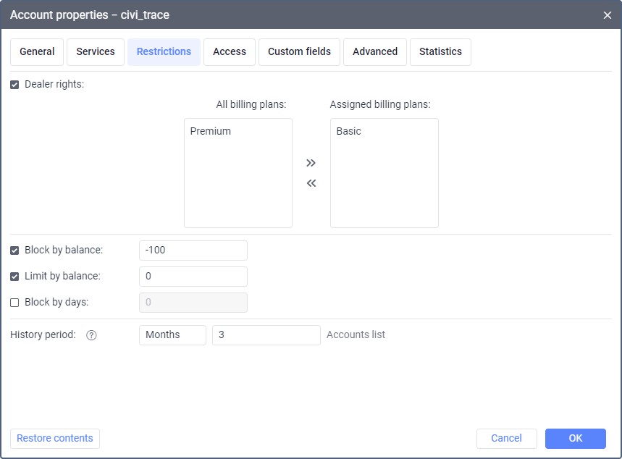This screenshot has width=622, height=459.
Task: Click the Block by balance value field
Action: pos(193,250)
